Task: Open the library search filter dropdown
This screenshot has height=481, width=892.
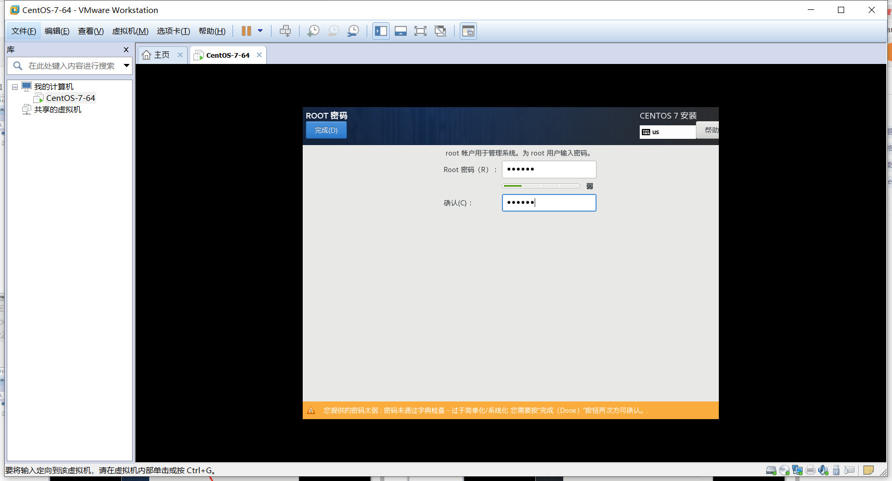Action: coord(126,66)
